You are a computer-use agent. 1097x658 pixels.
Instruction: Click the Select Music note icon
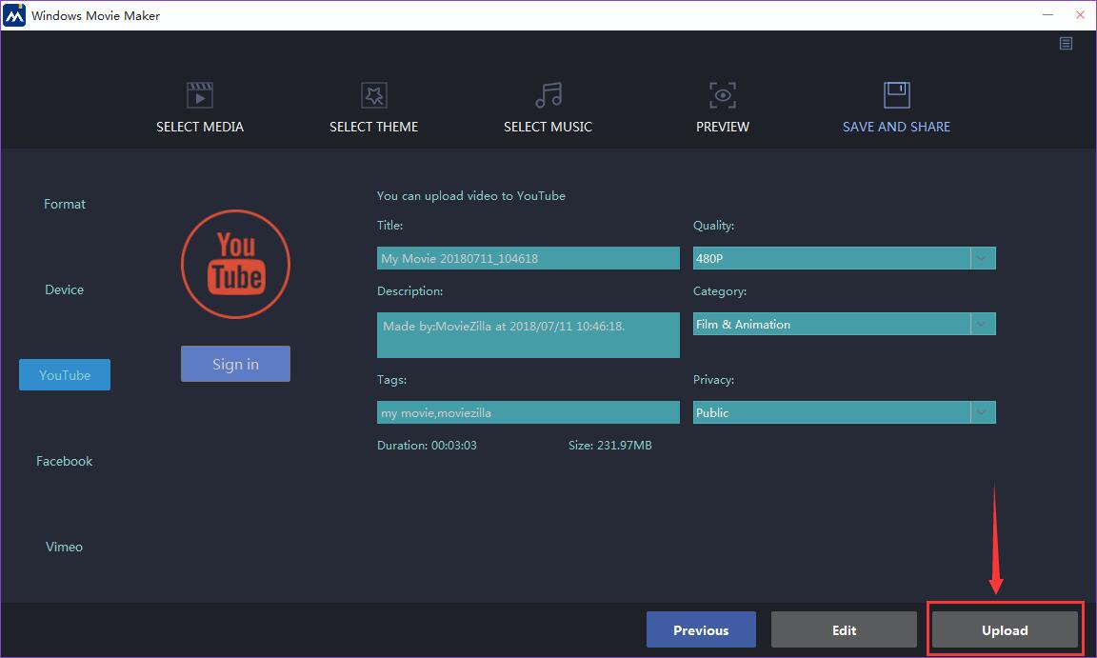(x=548, y=95)
